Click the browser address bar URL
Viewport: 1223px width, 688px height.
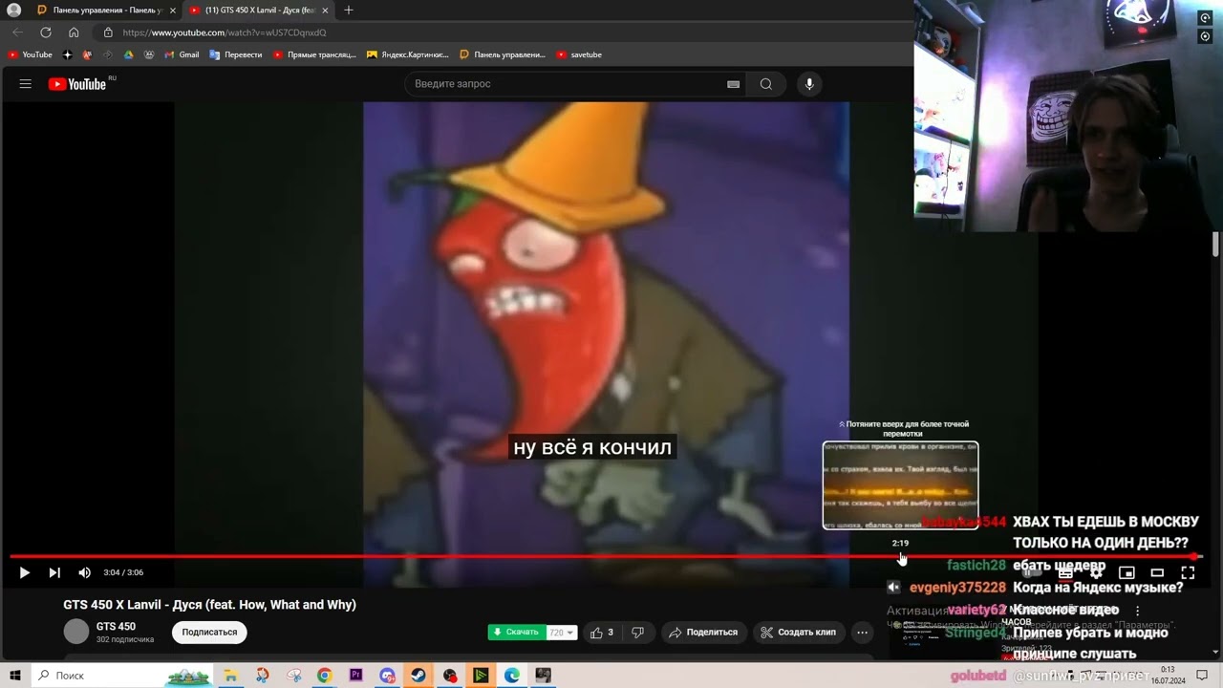pyautogui.click(x=225, y=32)
